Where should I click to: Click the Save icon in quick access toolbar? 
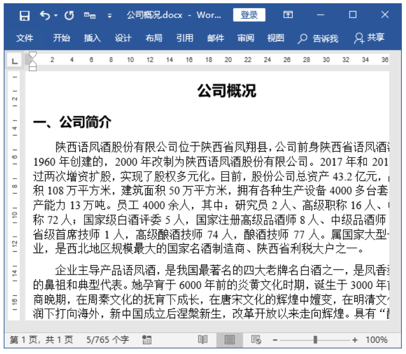(x=25, y=15)
